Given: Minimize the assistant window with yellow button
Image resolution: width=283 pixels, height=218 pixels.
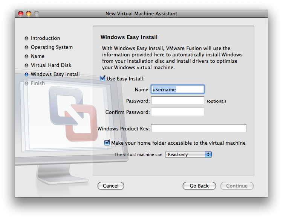Looking at the screenshot, I should [x=29, y=14].
